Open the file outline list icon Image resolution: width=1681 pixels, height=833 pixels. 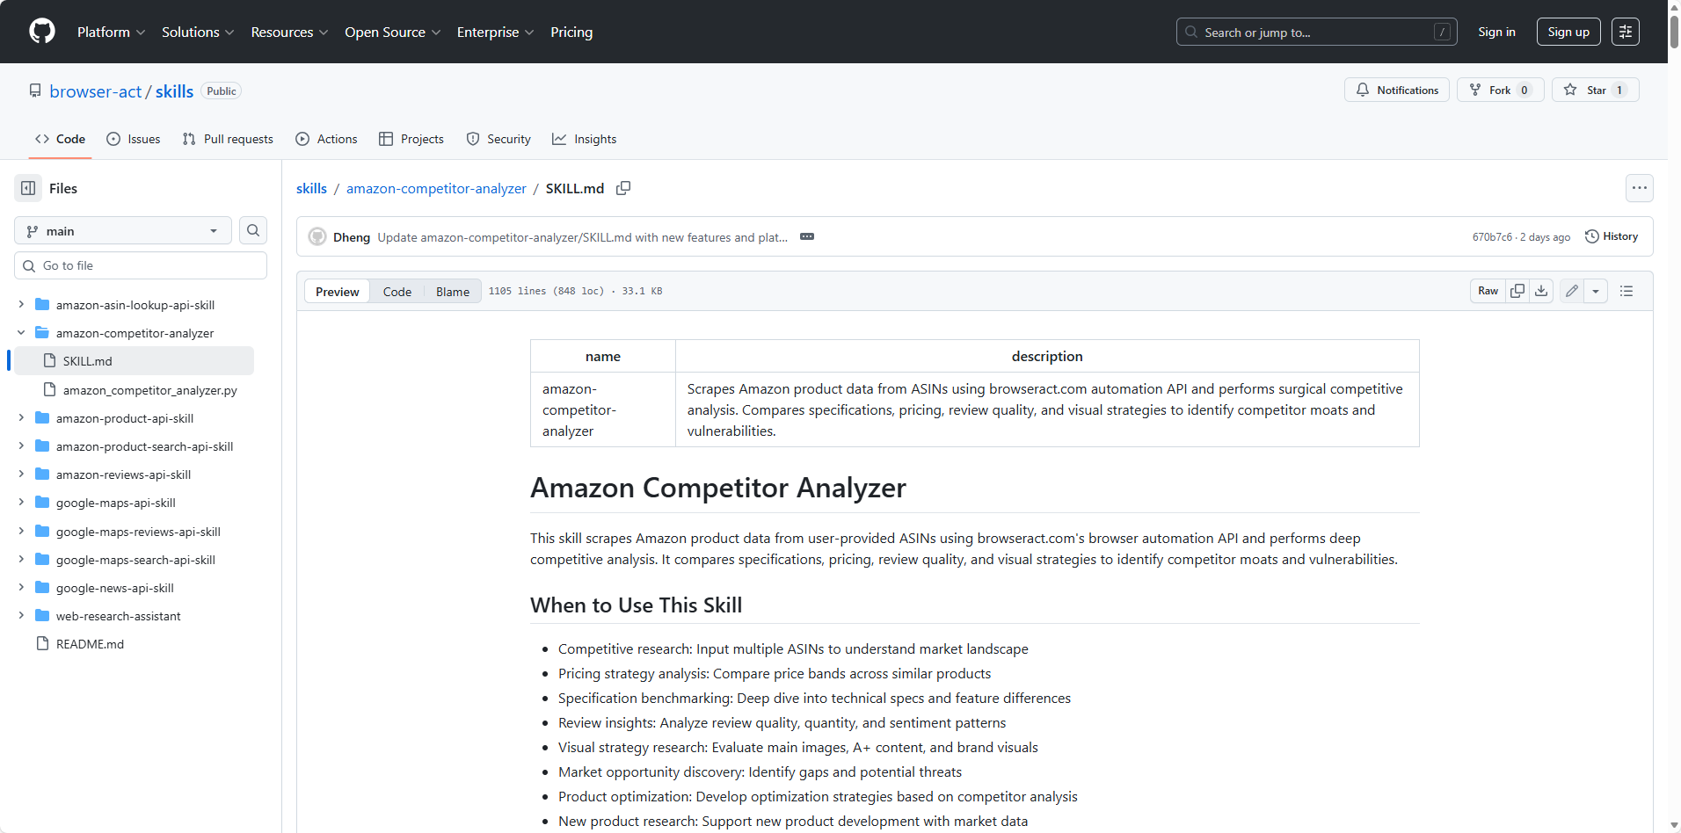click(1626, 291)
